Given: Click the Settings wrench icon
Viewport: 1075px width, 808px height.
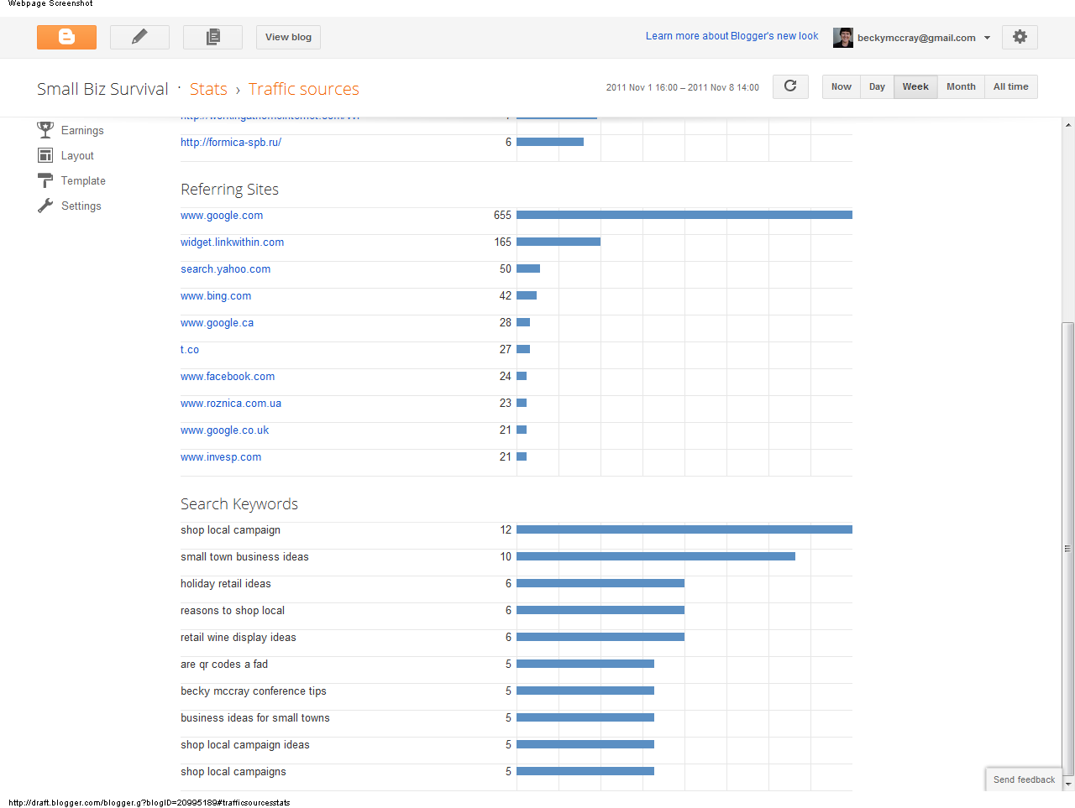Looking at the screenshot, I should click(x=45, y=206).
